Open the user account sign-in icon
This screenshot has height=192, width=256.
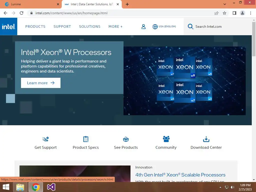(143, 26)
